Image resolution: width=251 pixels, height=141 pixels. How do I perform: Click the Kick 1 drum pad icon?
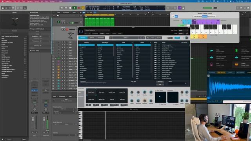click(x=211, y=64)
